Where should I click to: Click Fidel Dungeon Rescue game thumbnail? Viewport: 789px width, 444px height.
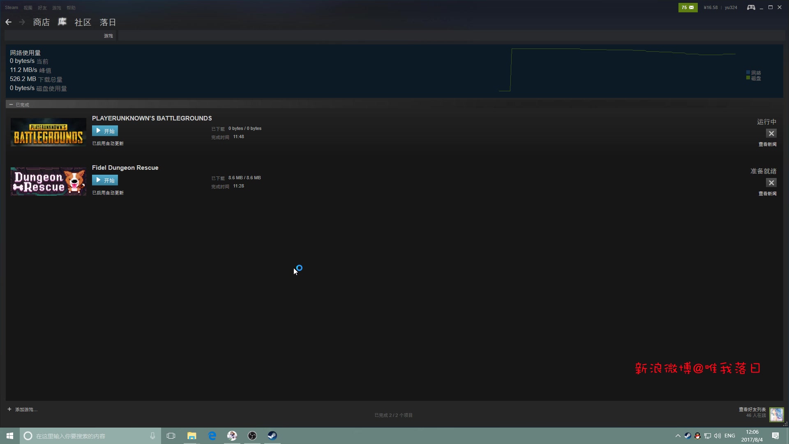click(48, 181)
